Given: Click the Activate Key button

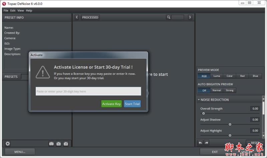Looking at the screenshot, I should [111, 104].
